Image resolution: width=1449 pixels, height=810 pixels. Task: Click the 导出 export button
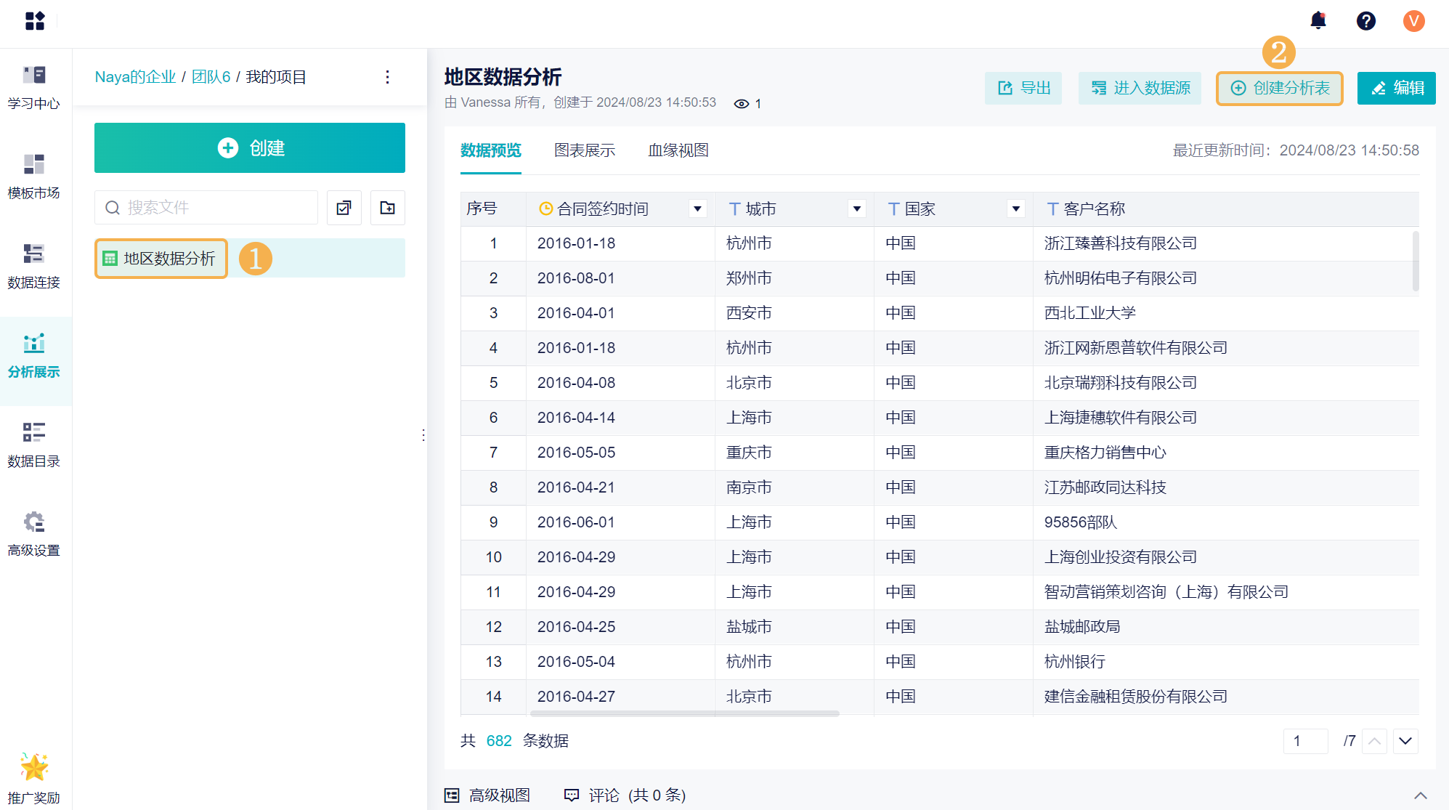(1023, 88)
